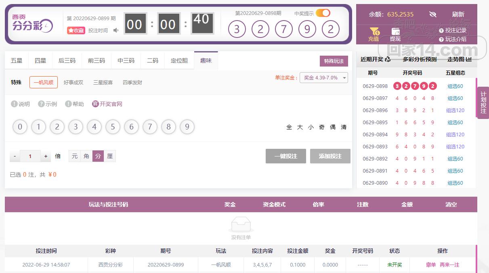Click 清空 to clear bet list

[x=451, y=204]
